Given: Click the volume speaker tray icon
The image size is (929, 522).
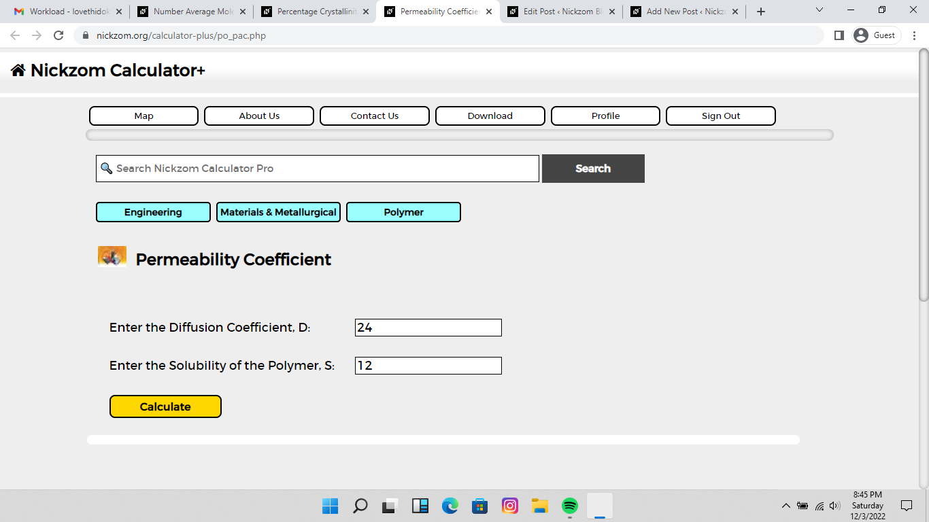Looking at the screenshot, I should 835,506.
